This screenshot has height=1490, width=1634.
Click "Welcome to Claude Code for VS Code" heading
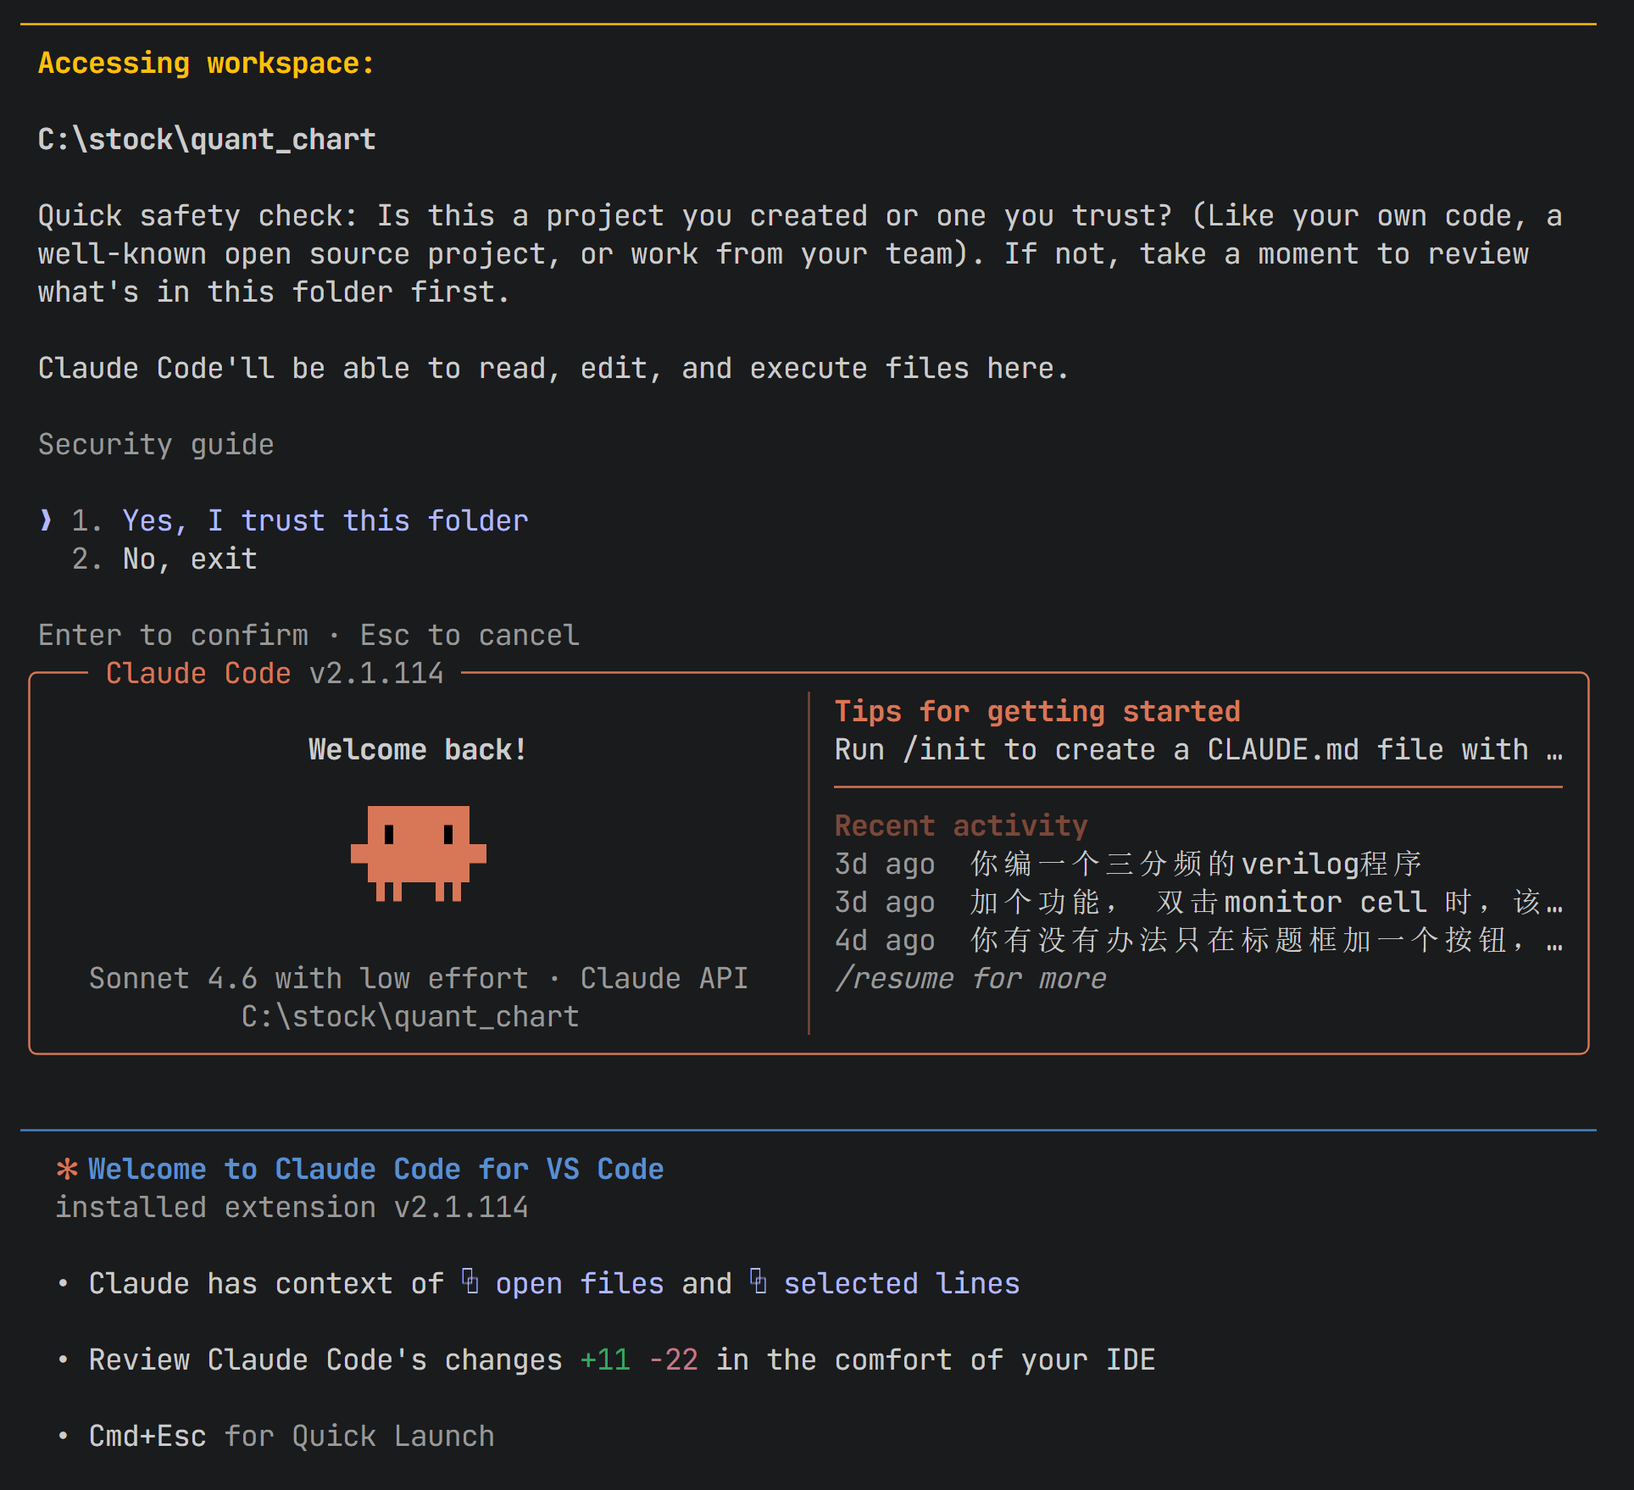pos(376,1169)
